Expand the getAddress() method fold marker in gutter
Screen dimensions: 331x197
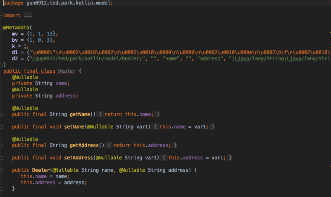tap(1, 145)
